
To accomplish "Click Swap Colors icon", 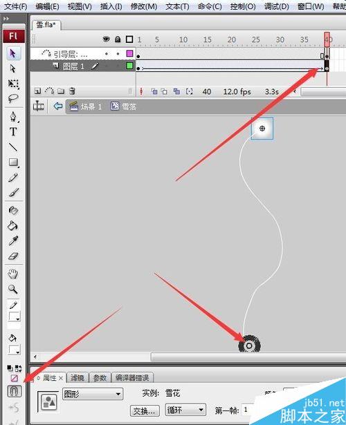I will tap(19, 368).
